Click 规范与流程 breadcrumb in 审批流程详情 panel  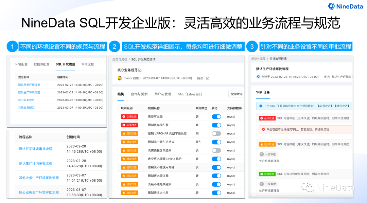[x=258, y=59]
